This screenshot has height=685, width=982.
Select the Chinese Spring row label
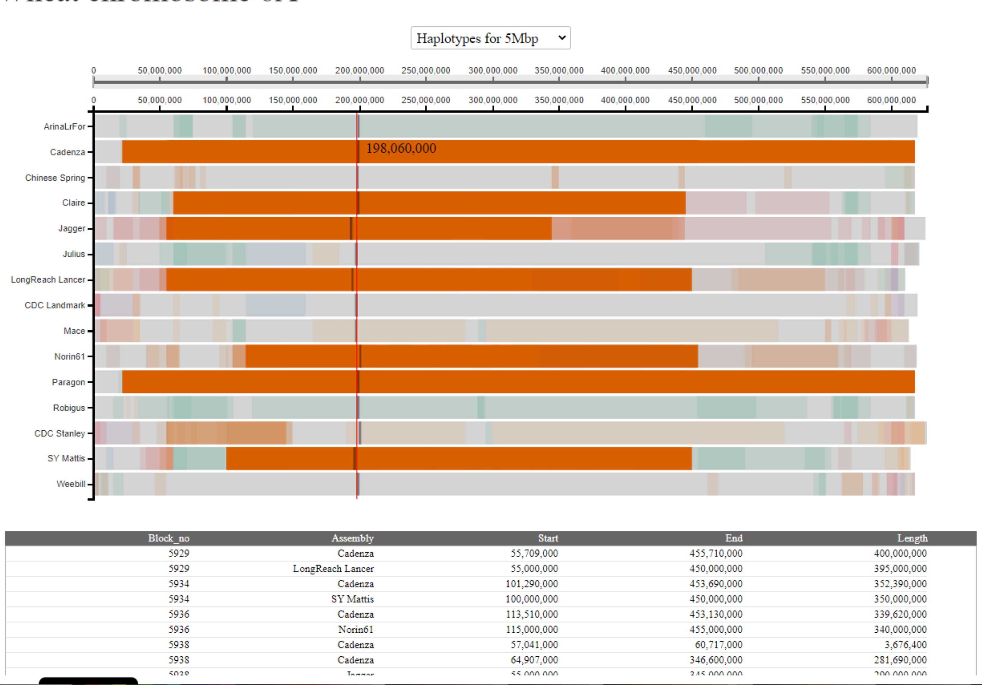pyautogui.click(x=55, y=178)
